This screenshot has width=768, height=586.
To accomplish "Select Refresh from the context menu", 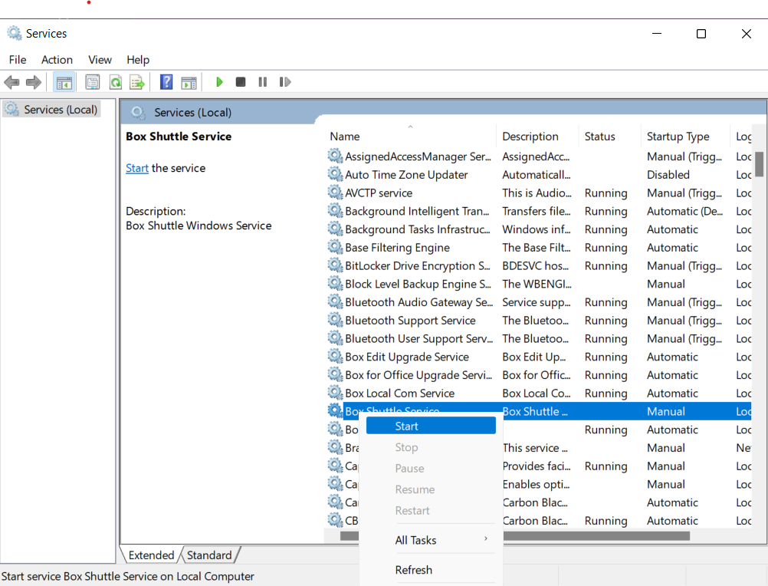I will point(414,570).
